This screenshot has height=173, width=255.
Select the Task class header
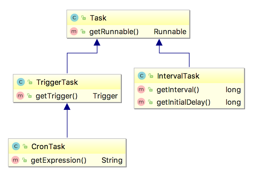[x=128, y=18]
